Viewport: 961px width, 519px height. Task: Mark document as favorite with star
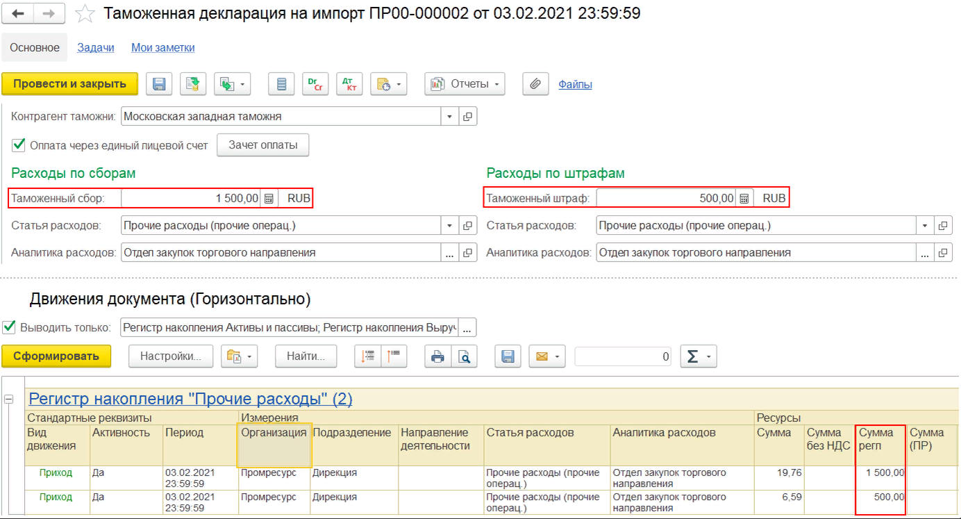(85, 13)
